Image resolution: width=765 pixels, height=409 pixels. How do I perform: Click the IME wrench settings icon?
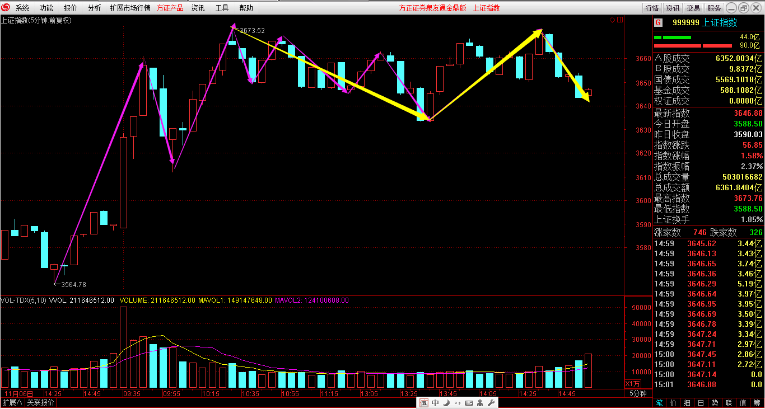coord(491,403)
